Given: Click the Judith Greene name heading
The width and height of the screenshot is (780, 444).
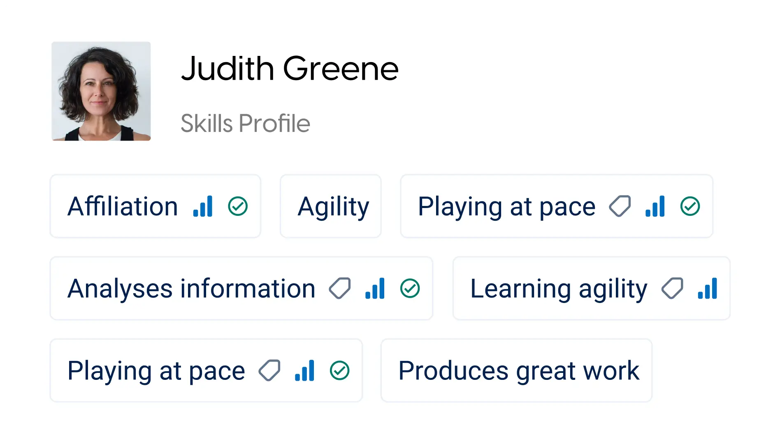Looking at the screenshot, I should point(290,69).
